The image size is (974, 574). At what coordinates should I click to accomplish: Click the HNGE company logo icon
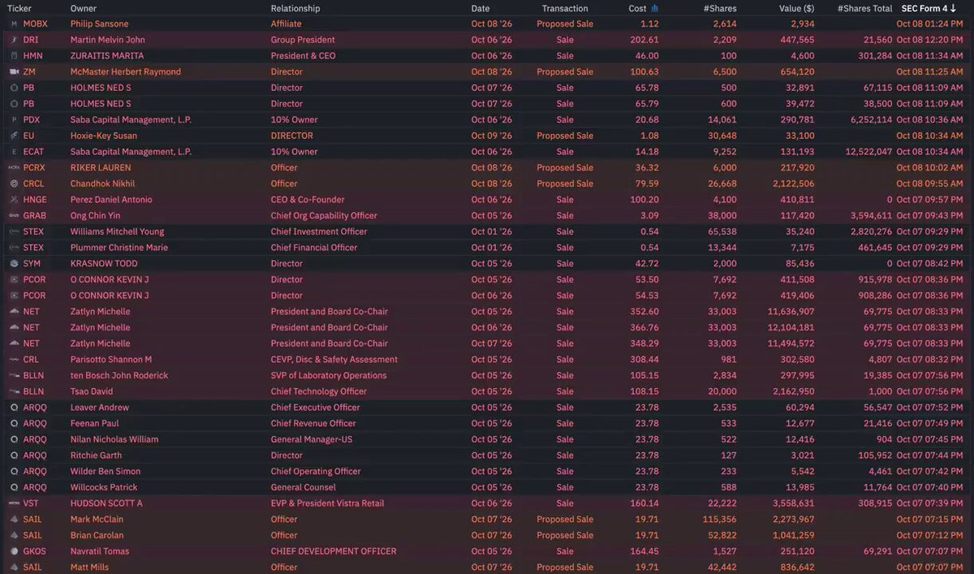(13, 200)
